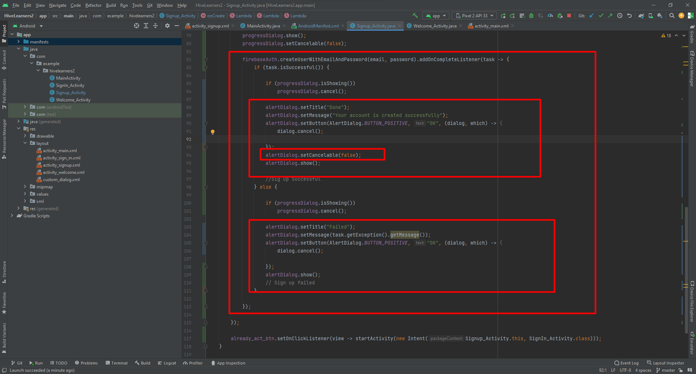Expand the manifests folder
The width and height of the screenshot is (696, 374).
pyautogui.click(x=18, y=42)
